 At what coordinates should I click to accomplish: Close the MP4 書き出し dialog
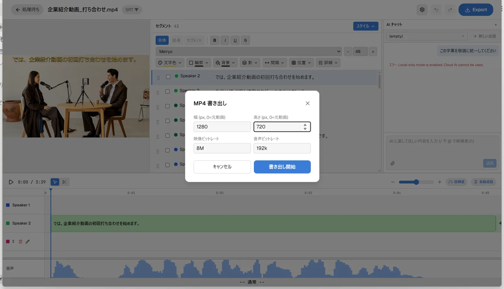[x=307, y=103]
